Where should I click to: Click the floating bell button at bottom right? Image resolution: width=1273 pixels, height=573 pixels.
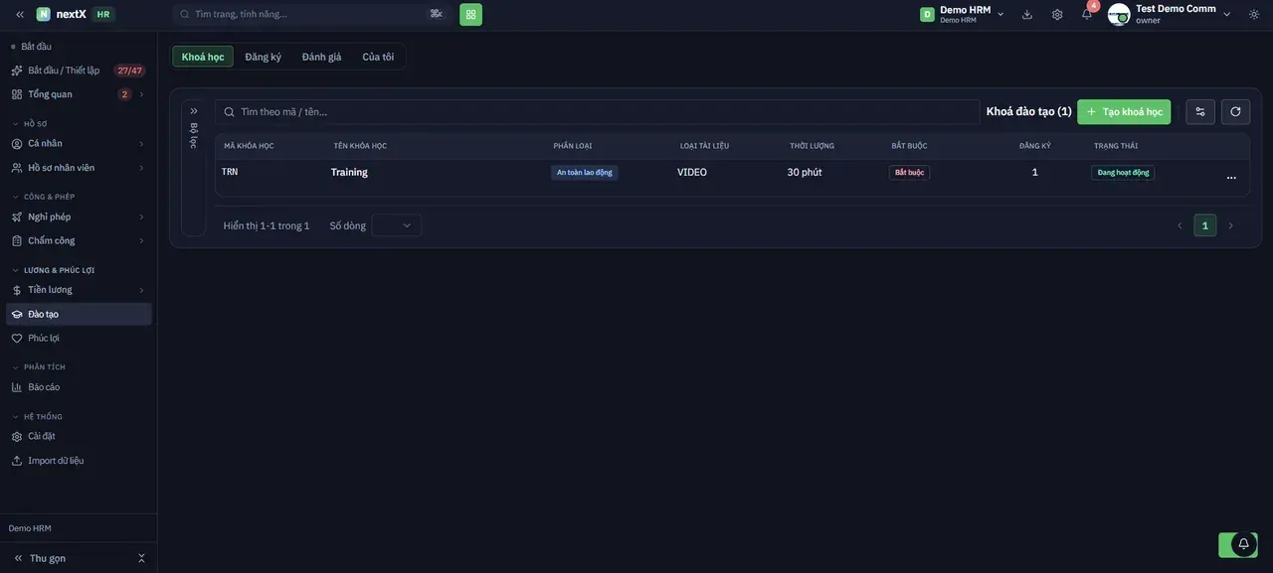[x=1243, y=544]
